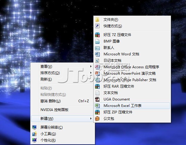Create a new UGA Document
Viewport: 186px width, 145px height.
(132, 99)
